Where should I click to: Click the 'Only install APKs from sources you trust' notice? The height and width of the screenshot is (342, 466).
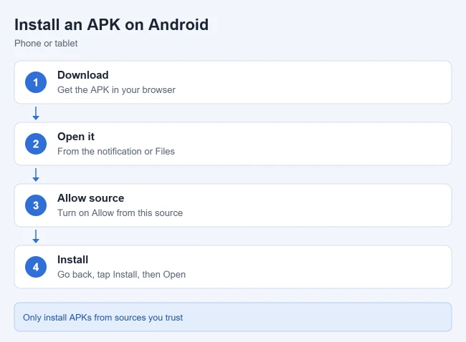click(233, 317)
